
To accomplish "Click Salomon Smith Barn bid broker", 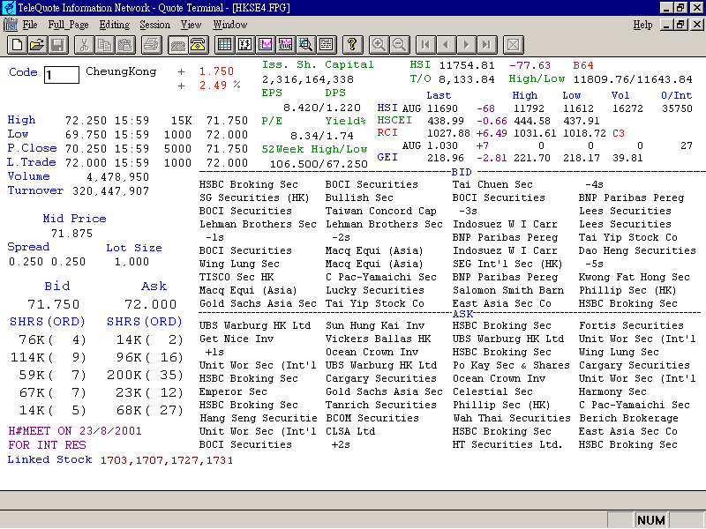I will [508, 291].
